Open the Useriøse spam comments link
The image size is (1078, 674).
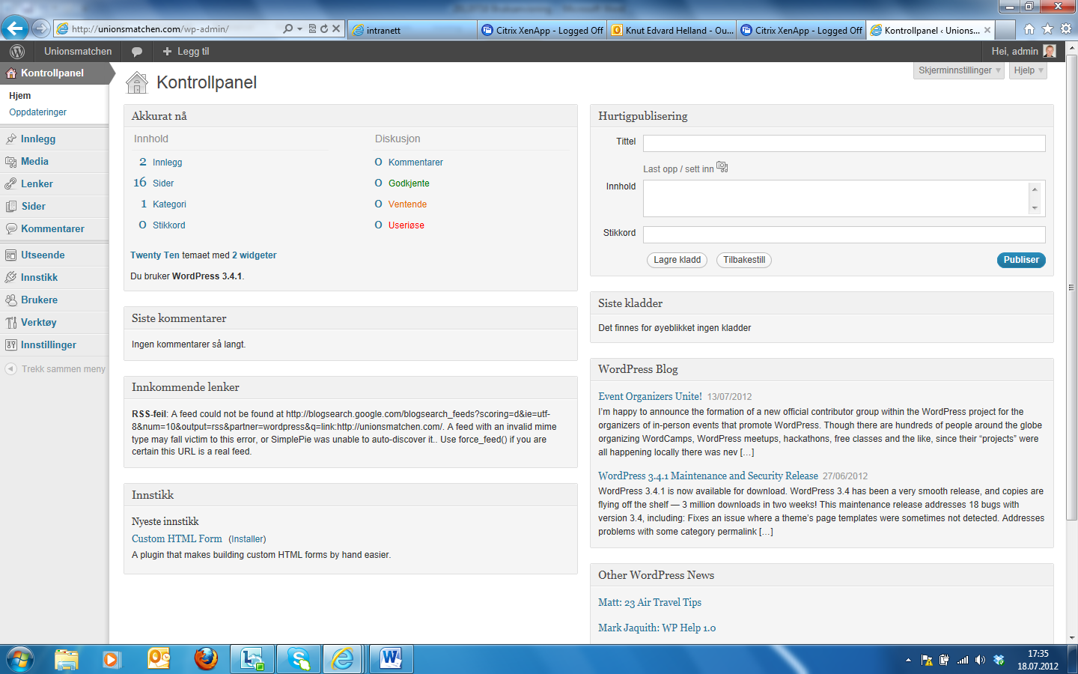[x=406, y=225]
